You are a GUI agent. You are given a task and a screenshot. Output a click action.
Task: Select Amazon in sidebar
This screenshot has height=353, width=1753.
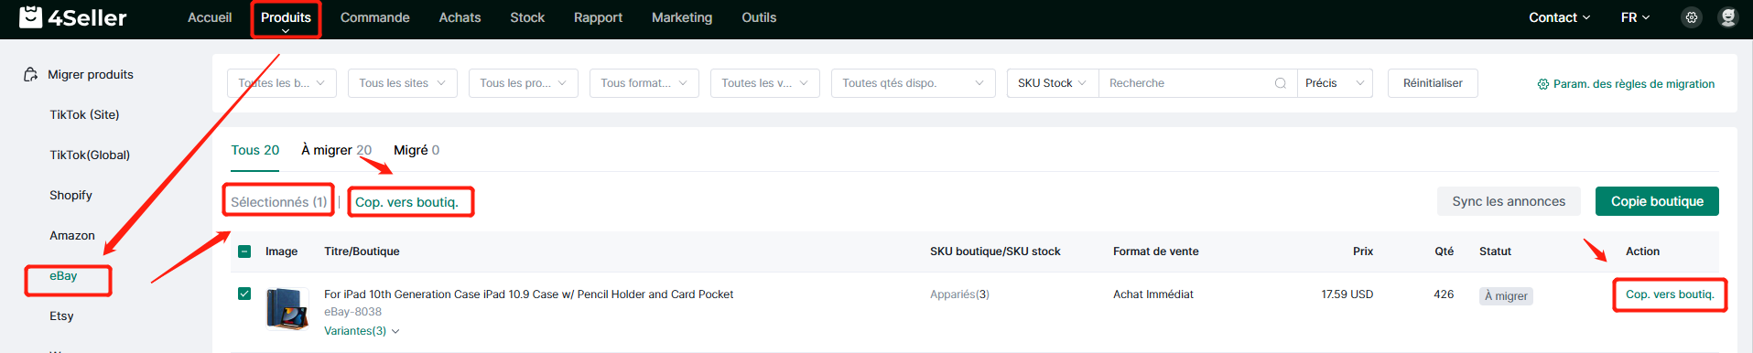pos(72,235)
